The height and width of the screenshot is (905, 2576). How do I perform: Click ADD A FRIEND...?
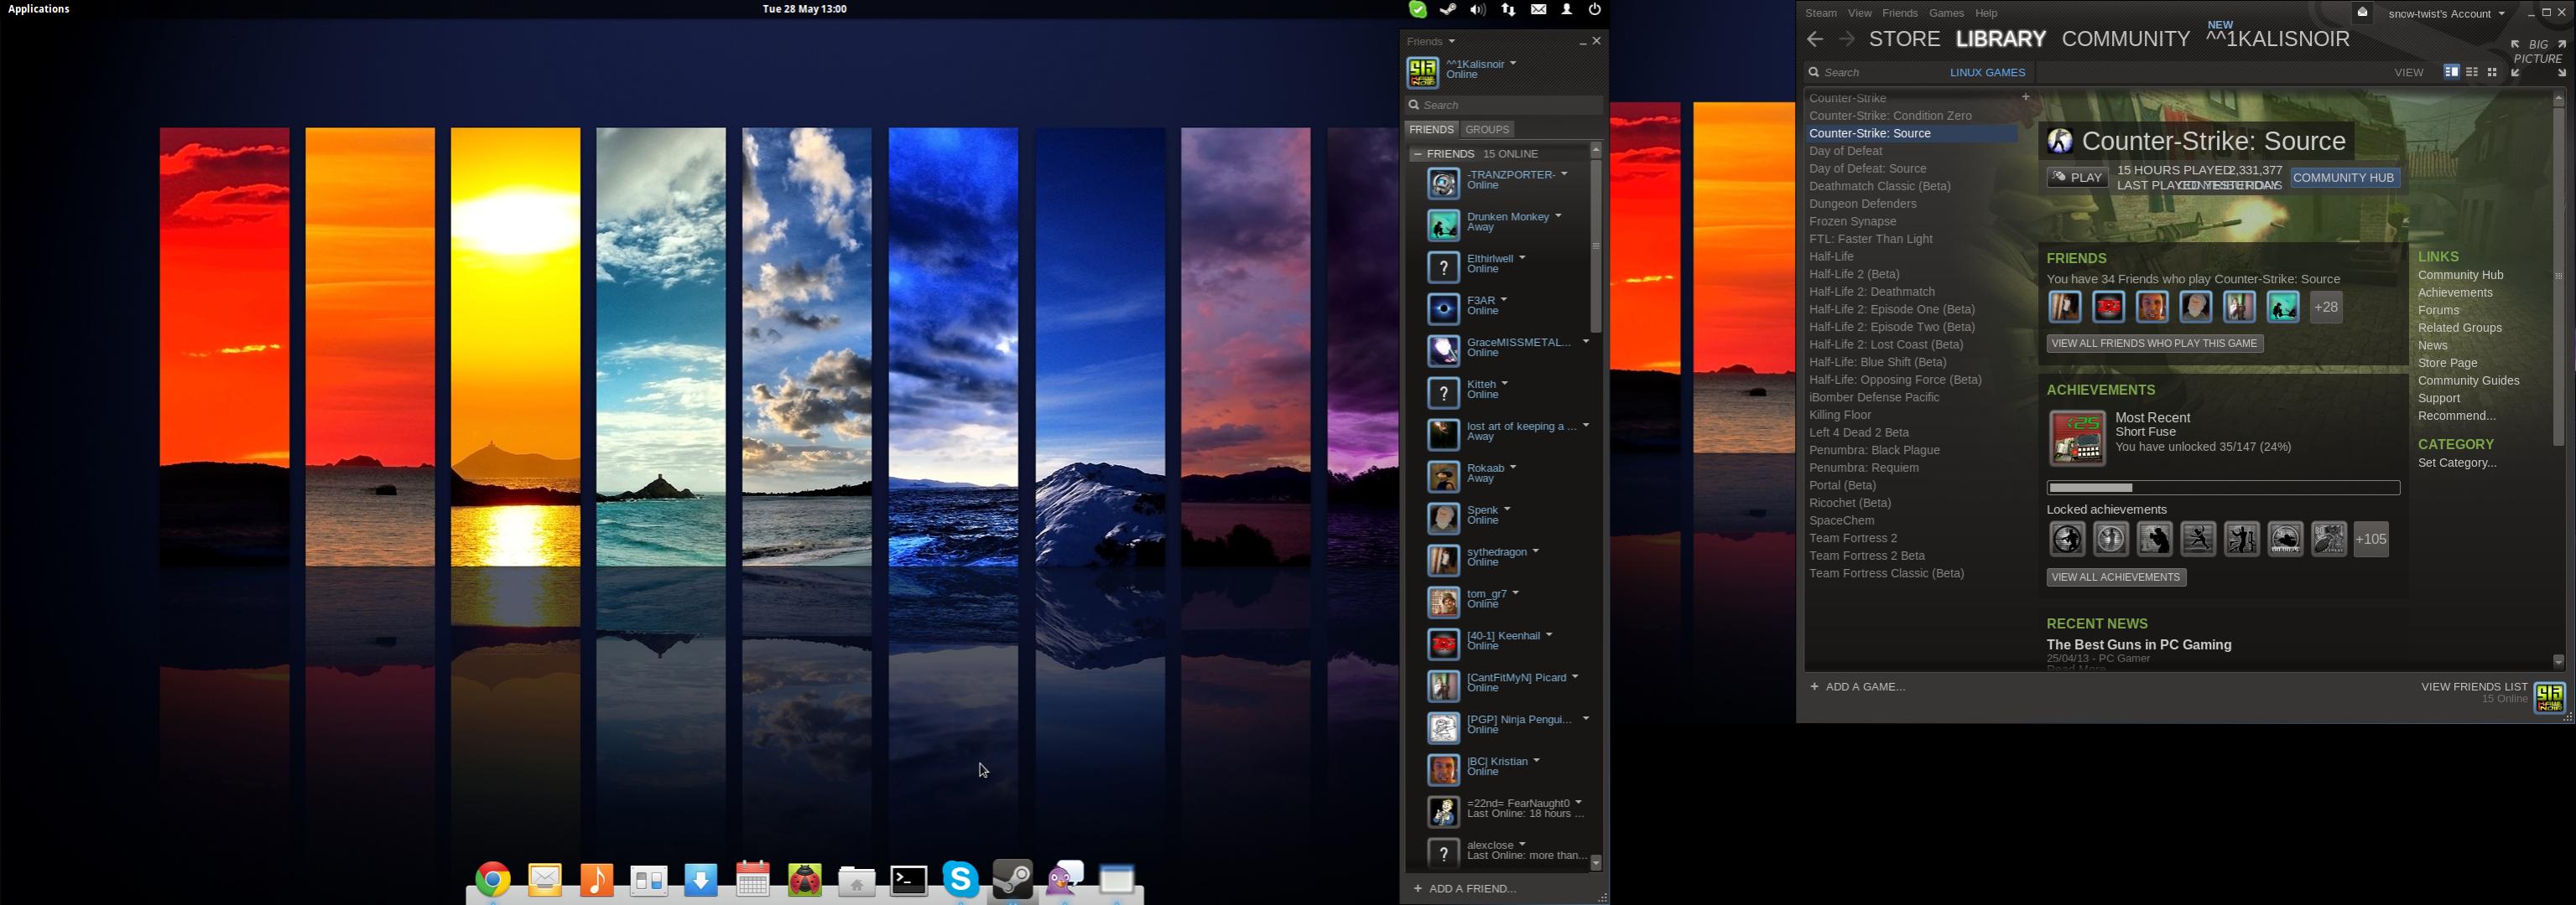click(x=1464, y=889)
